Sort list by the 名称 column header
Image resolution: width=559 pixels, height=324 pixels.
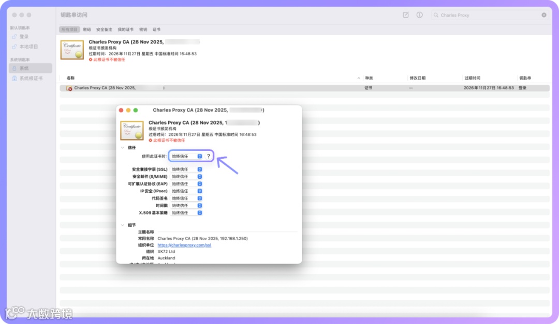click(x=70, y=78)
